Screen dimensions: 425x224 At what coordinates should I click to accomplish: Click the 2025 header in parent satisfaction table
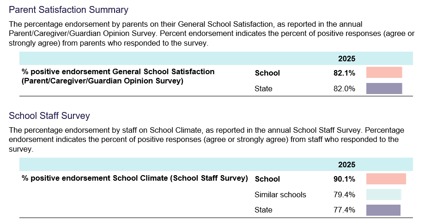coord(346,59)
